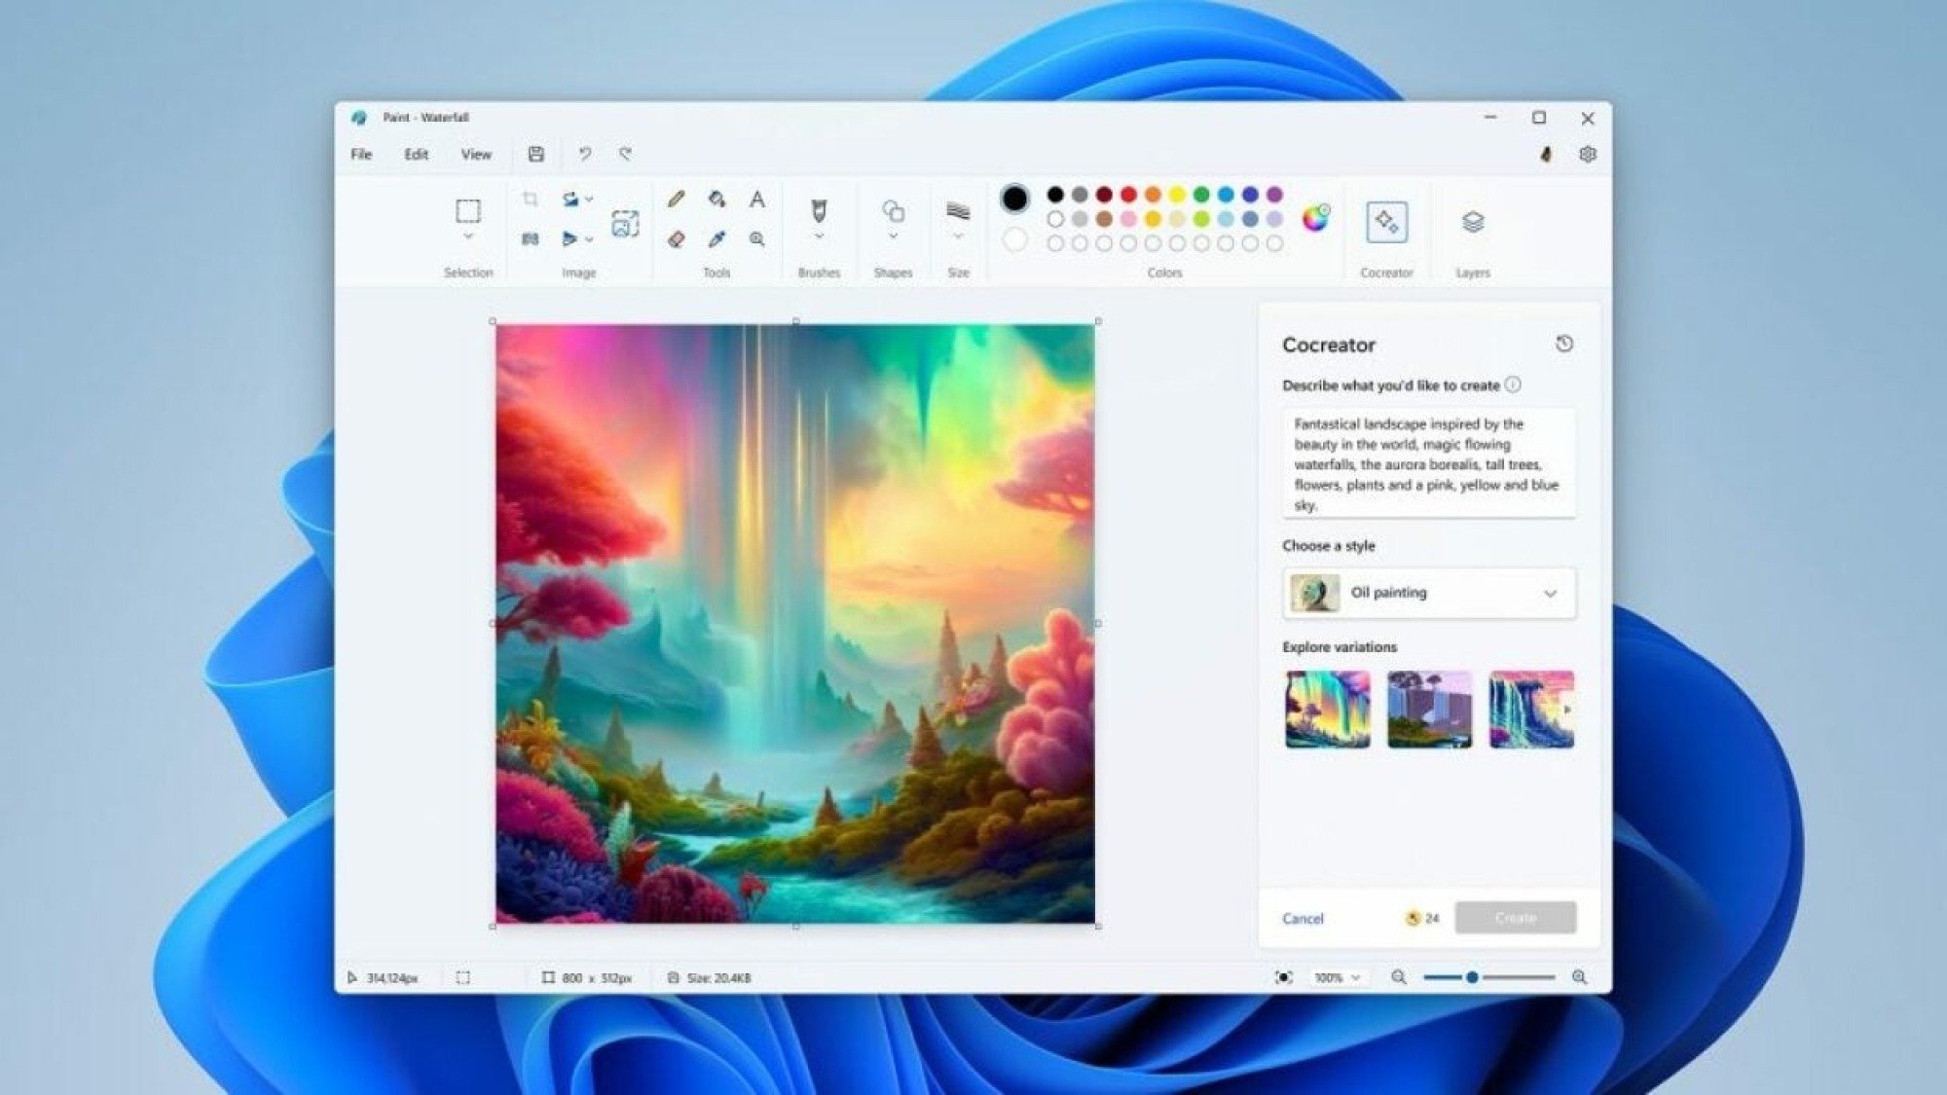Viewport: 1947px width, 1095px height.
Task: Select the Pencil tool
Action: (676, 201)
